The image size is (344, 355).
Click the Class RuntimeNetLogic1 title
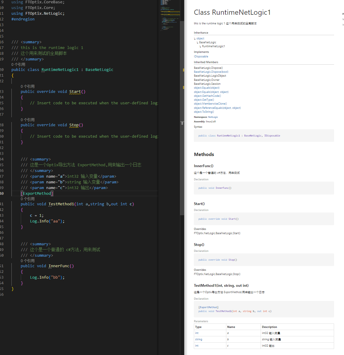coord(232,12)
